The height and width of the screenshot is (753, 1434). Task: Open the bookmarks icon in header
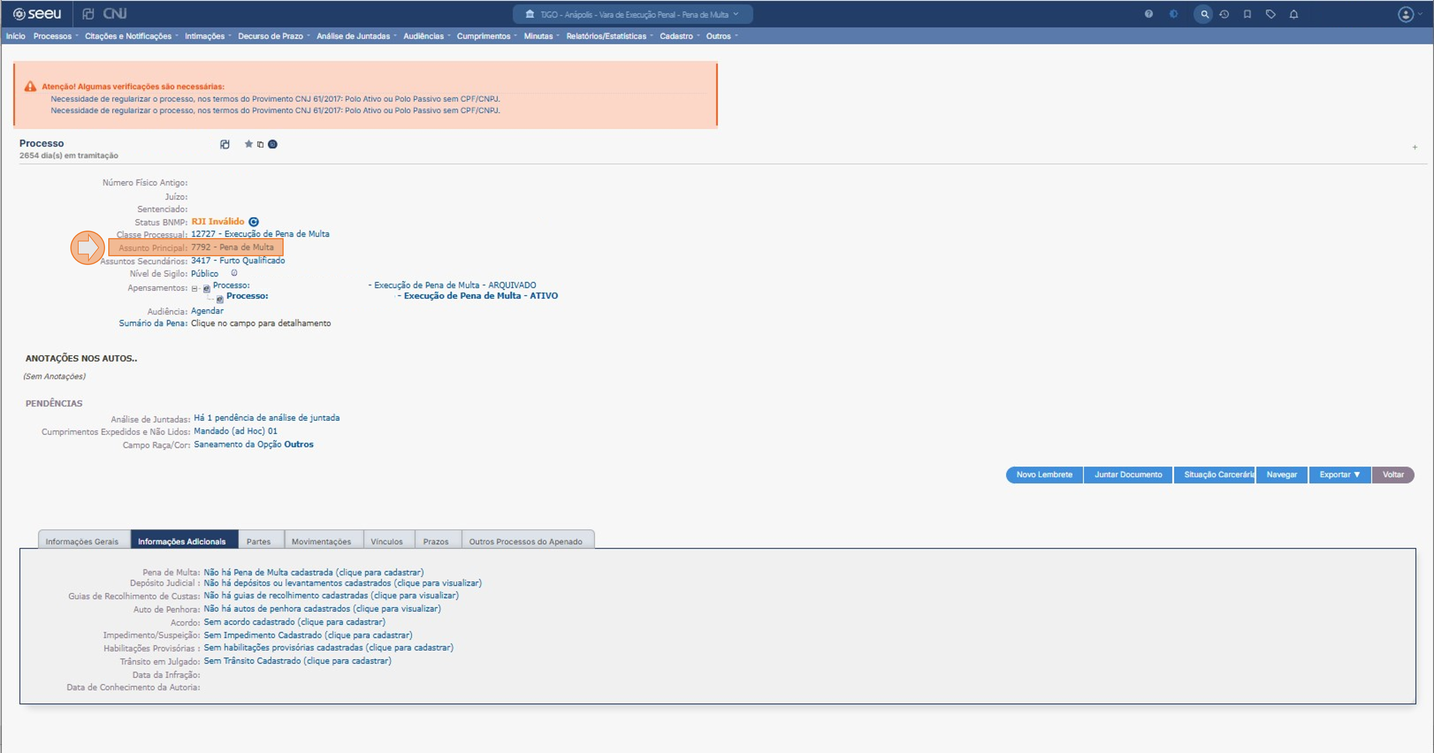tap(1248, 14)
